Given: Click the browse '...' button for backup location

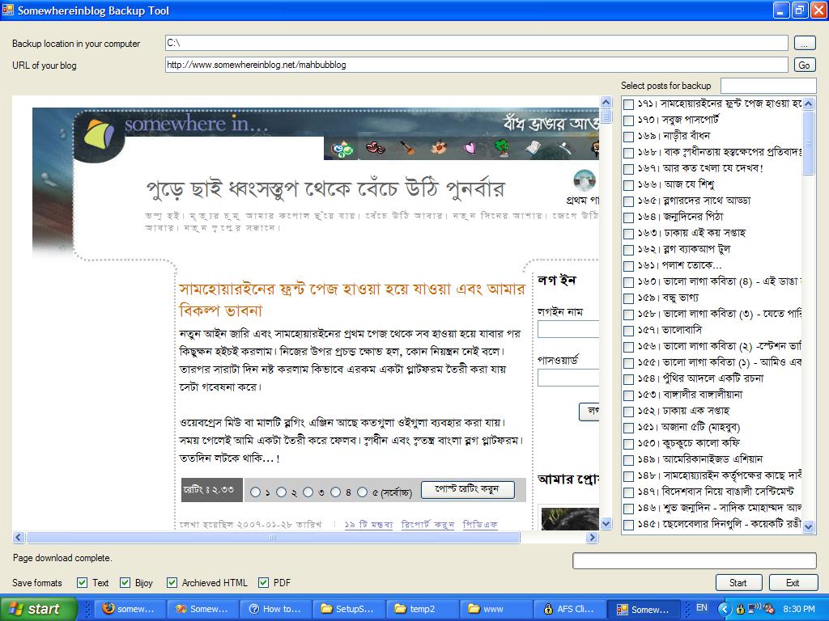Looking at the screenshot, I should click(804, 44).
